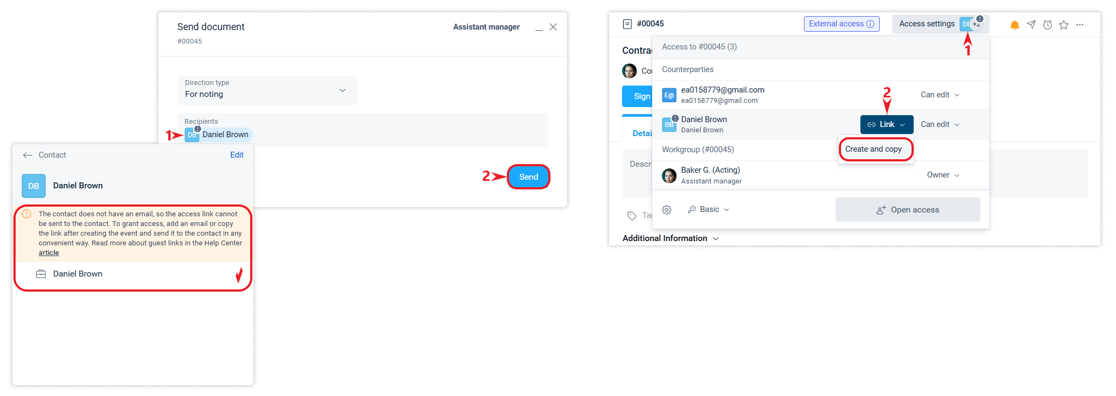Go back using the Contact arrow
Image resolution: width=1116 pixels, height=396 pixels.
tap(27, 155)
